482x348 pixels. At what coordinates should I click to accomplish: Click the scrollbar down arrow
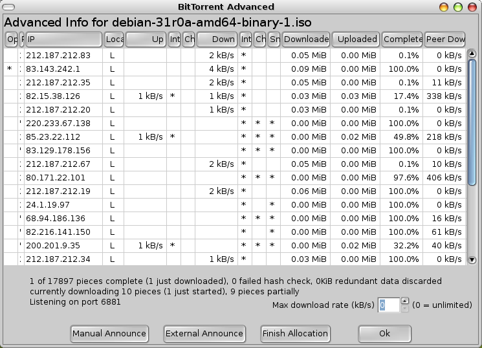pyautogui.click(x=472, y=260)
